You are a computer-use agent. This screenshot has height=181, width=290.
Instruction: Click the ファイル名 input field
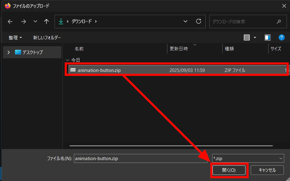(x=141, y=159)
